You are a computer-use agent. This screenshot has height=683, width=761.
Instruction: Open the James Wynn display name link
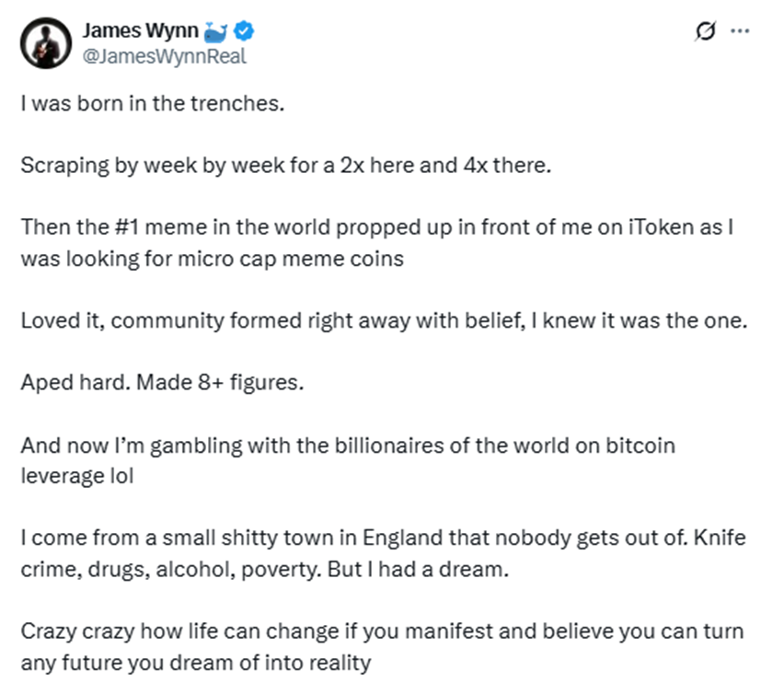click(143, 30)
